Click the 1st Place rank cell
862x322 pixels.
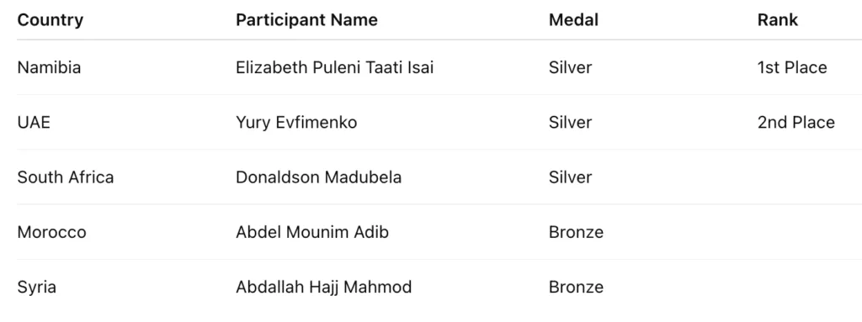pos(792,67)
